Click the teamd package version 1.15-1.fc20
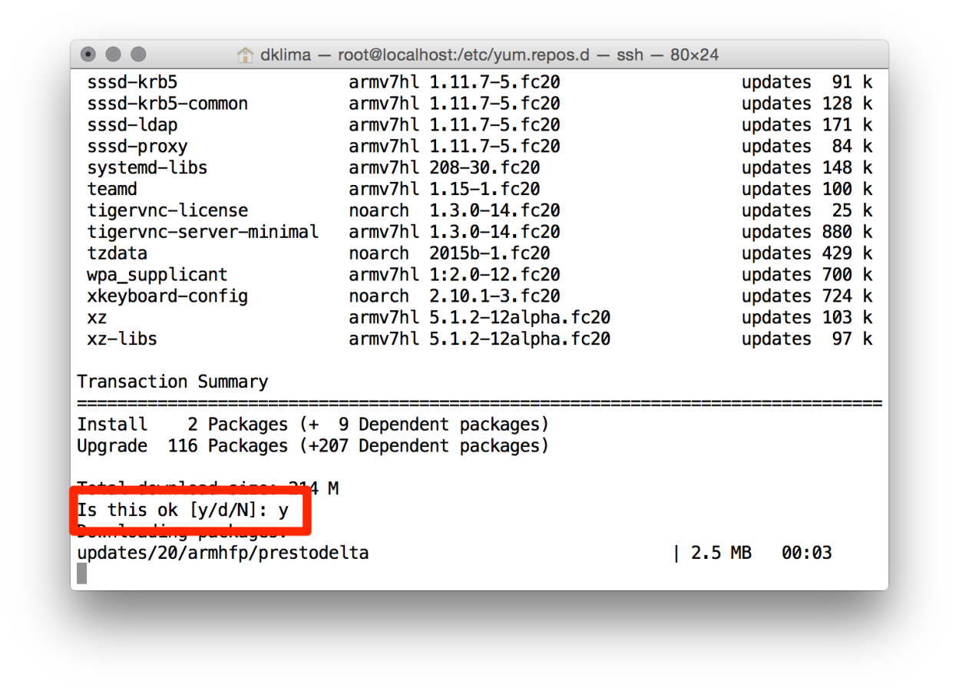The image size is (959, 691). (485, 189)
